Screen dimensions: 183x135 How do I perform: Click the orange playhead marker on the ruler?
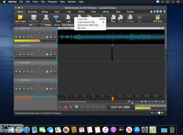tap(113, 98)
